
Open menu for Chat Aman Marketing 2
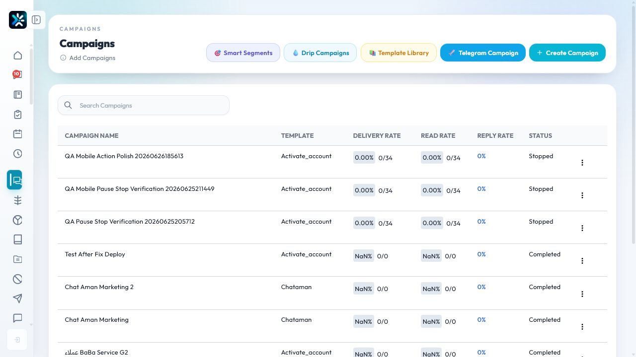(582, 294)
